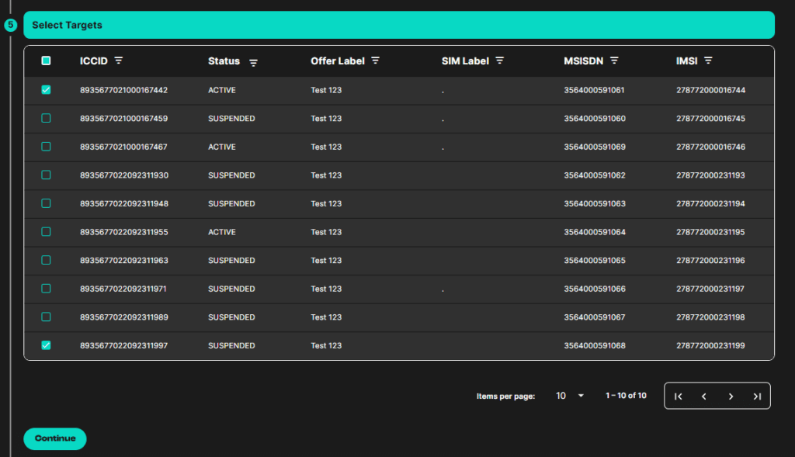Uncheck the row with ICCID ending 311997
Image resolution: width=795 pixels, height=457 pixels.
[46, 345]
